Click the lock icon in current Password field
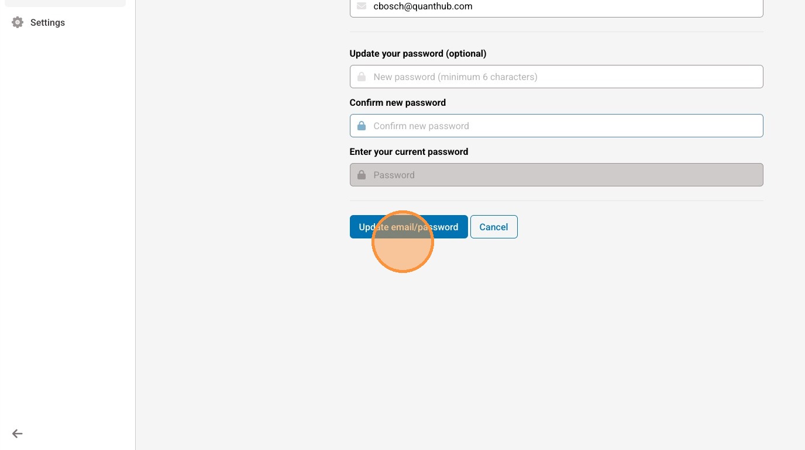The width and height of the screenshot is (805, 450). pos(362,175)
